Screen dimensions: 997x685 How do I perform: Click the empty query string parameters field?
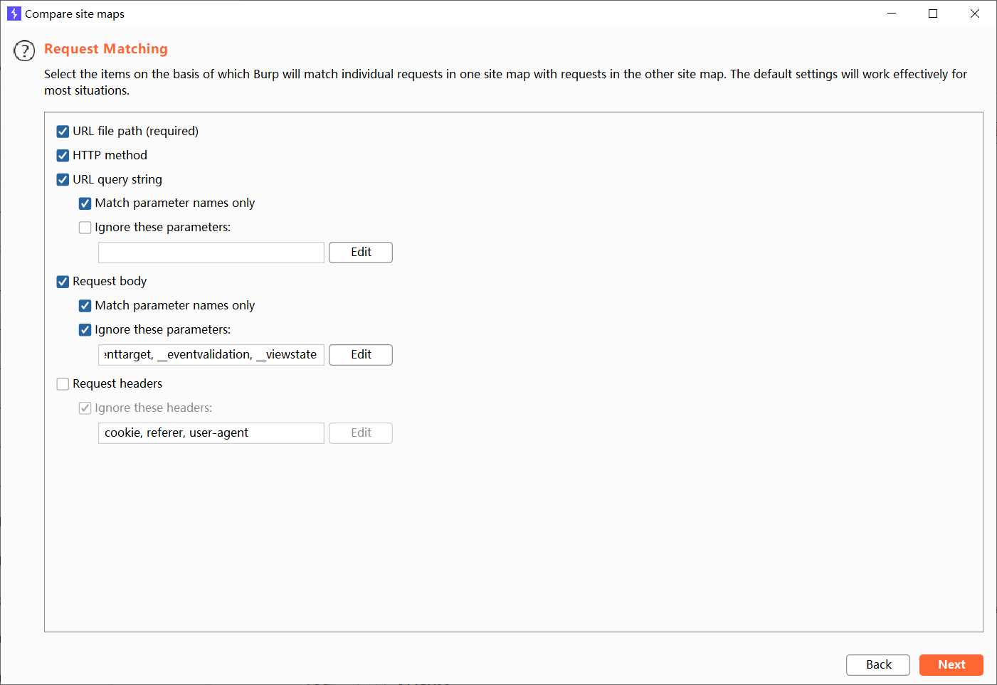coord(211,253)
